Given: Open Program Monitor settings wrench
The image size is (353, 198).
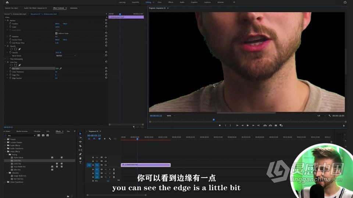Looking at the screenshot, I should 329,115.
